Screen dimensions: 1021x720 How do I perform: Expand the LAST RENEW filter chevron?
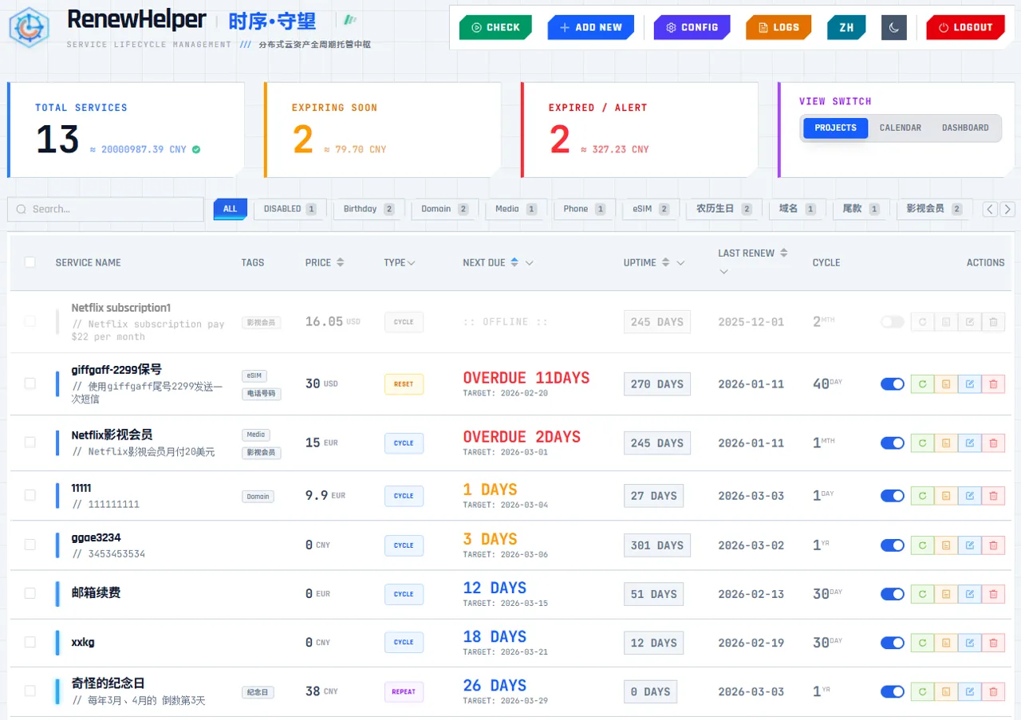click(723, 272)
